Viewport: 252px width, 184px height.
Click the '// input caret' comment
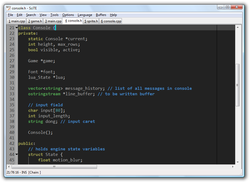point(78,121)
